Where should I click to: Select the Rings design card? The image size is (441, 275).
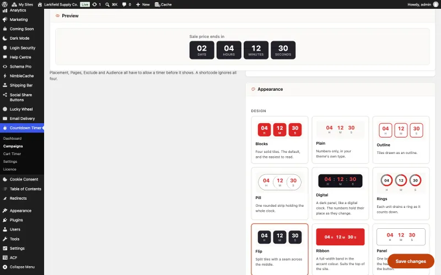click(401, 194)
